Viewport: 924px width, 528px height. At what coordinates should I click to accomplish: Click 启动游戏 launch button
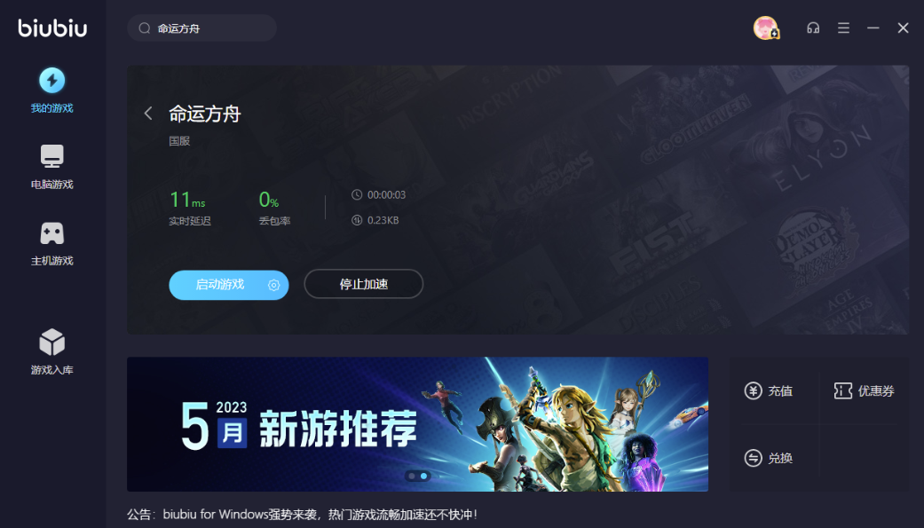(219, 285)
